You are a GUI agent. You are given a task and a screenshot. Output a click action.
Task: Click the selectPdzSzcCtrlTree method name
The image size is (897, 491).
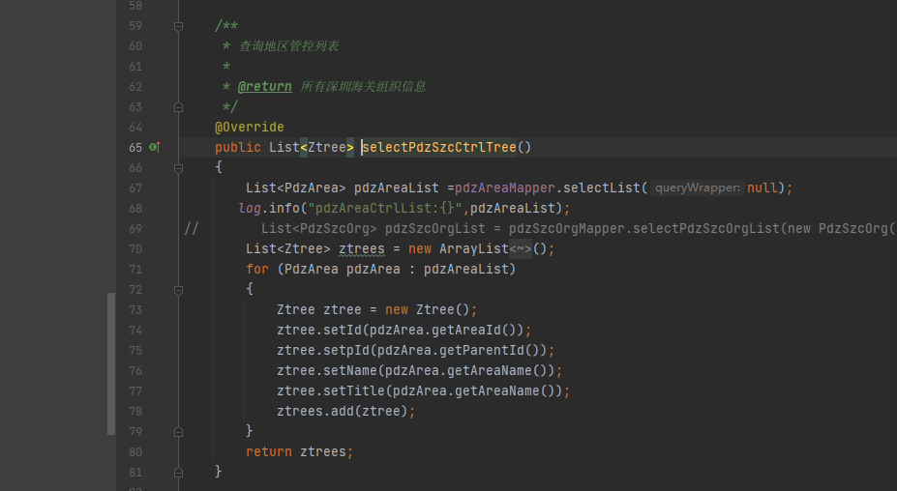point(439,148)
